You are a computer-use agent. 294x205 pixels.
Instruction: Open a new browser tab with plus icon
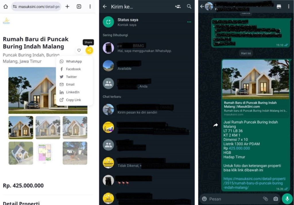(x=67, y=7)
